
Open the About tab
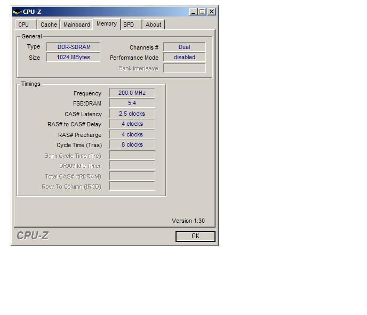click(154, 25)
